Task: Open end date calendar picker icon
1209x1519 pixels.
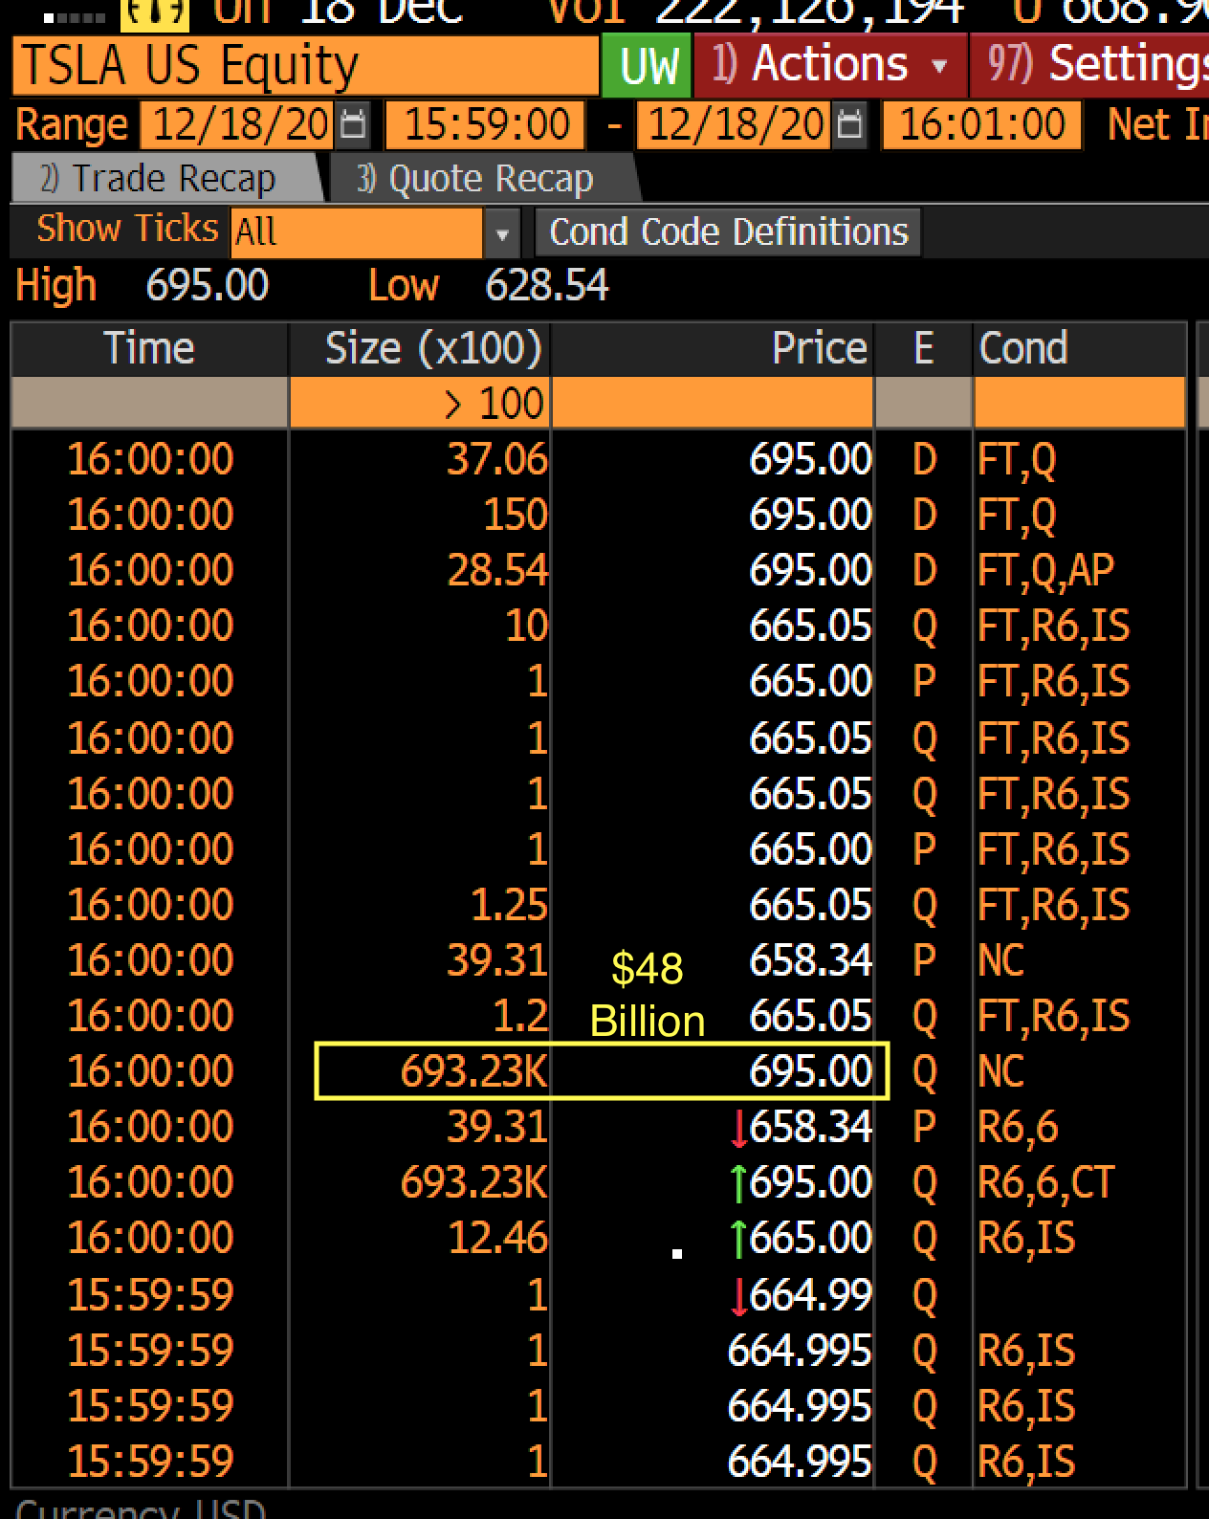Action: pos(849,125)
